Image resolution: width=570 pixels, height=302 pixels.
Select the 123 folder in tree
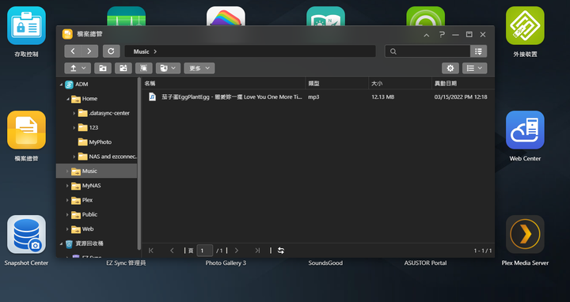pos(93,128)
